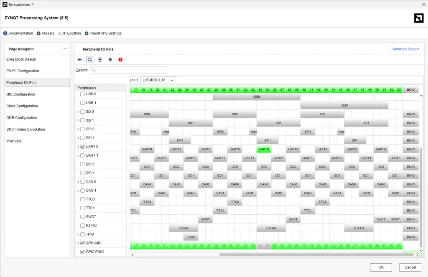Enable the CAN 1 checkbox

click(x=82, y=191)
